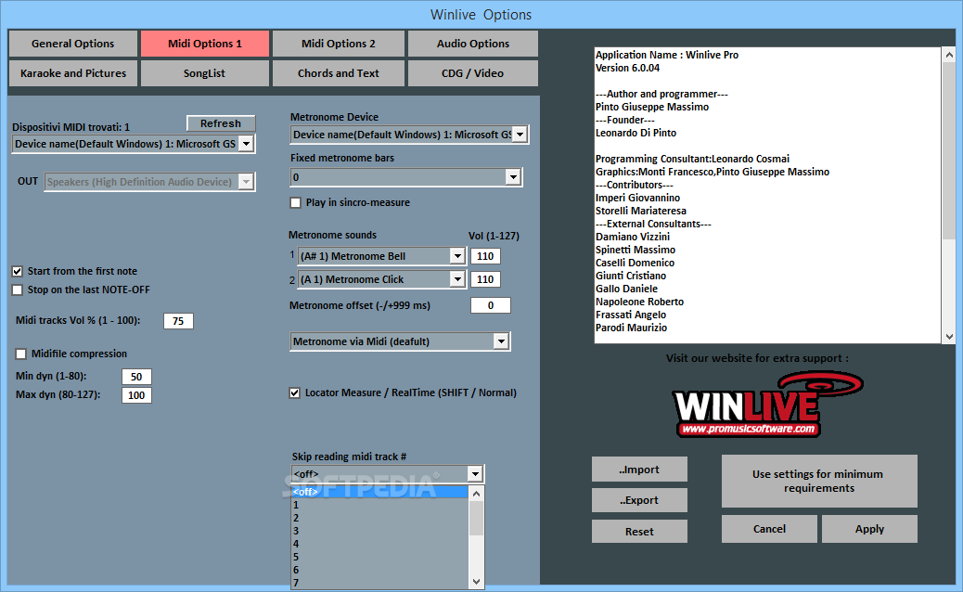The width and height of the screenshot is (963, 592).
Task: Expand the Metronome Device dropdown
Action: click(x=520, y=135)
